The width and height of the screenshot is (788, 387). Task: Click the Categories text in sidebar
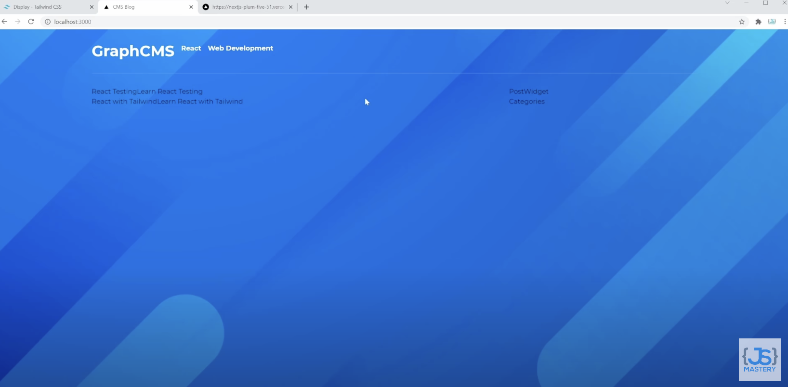[527, 102]
